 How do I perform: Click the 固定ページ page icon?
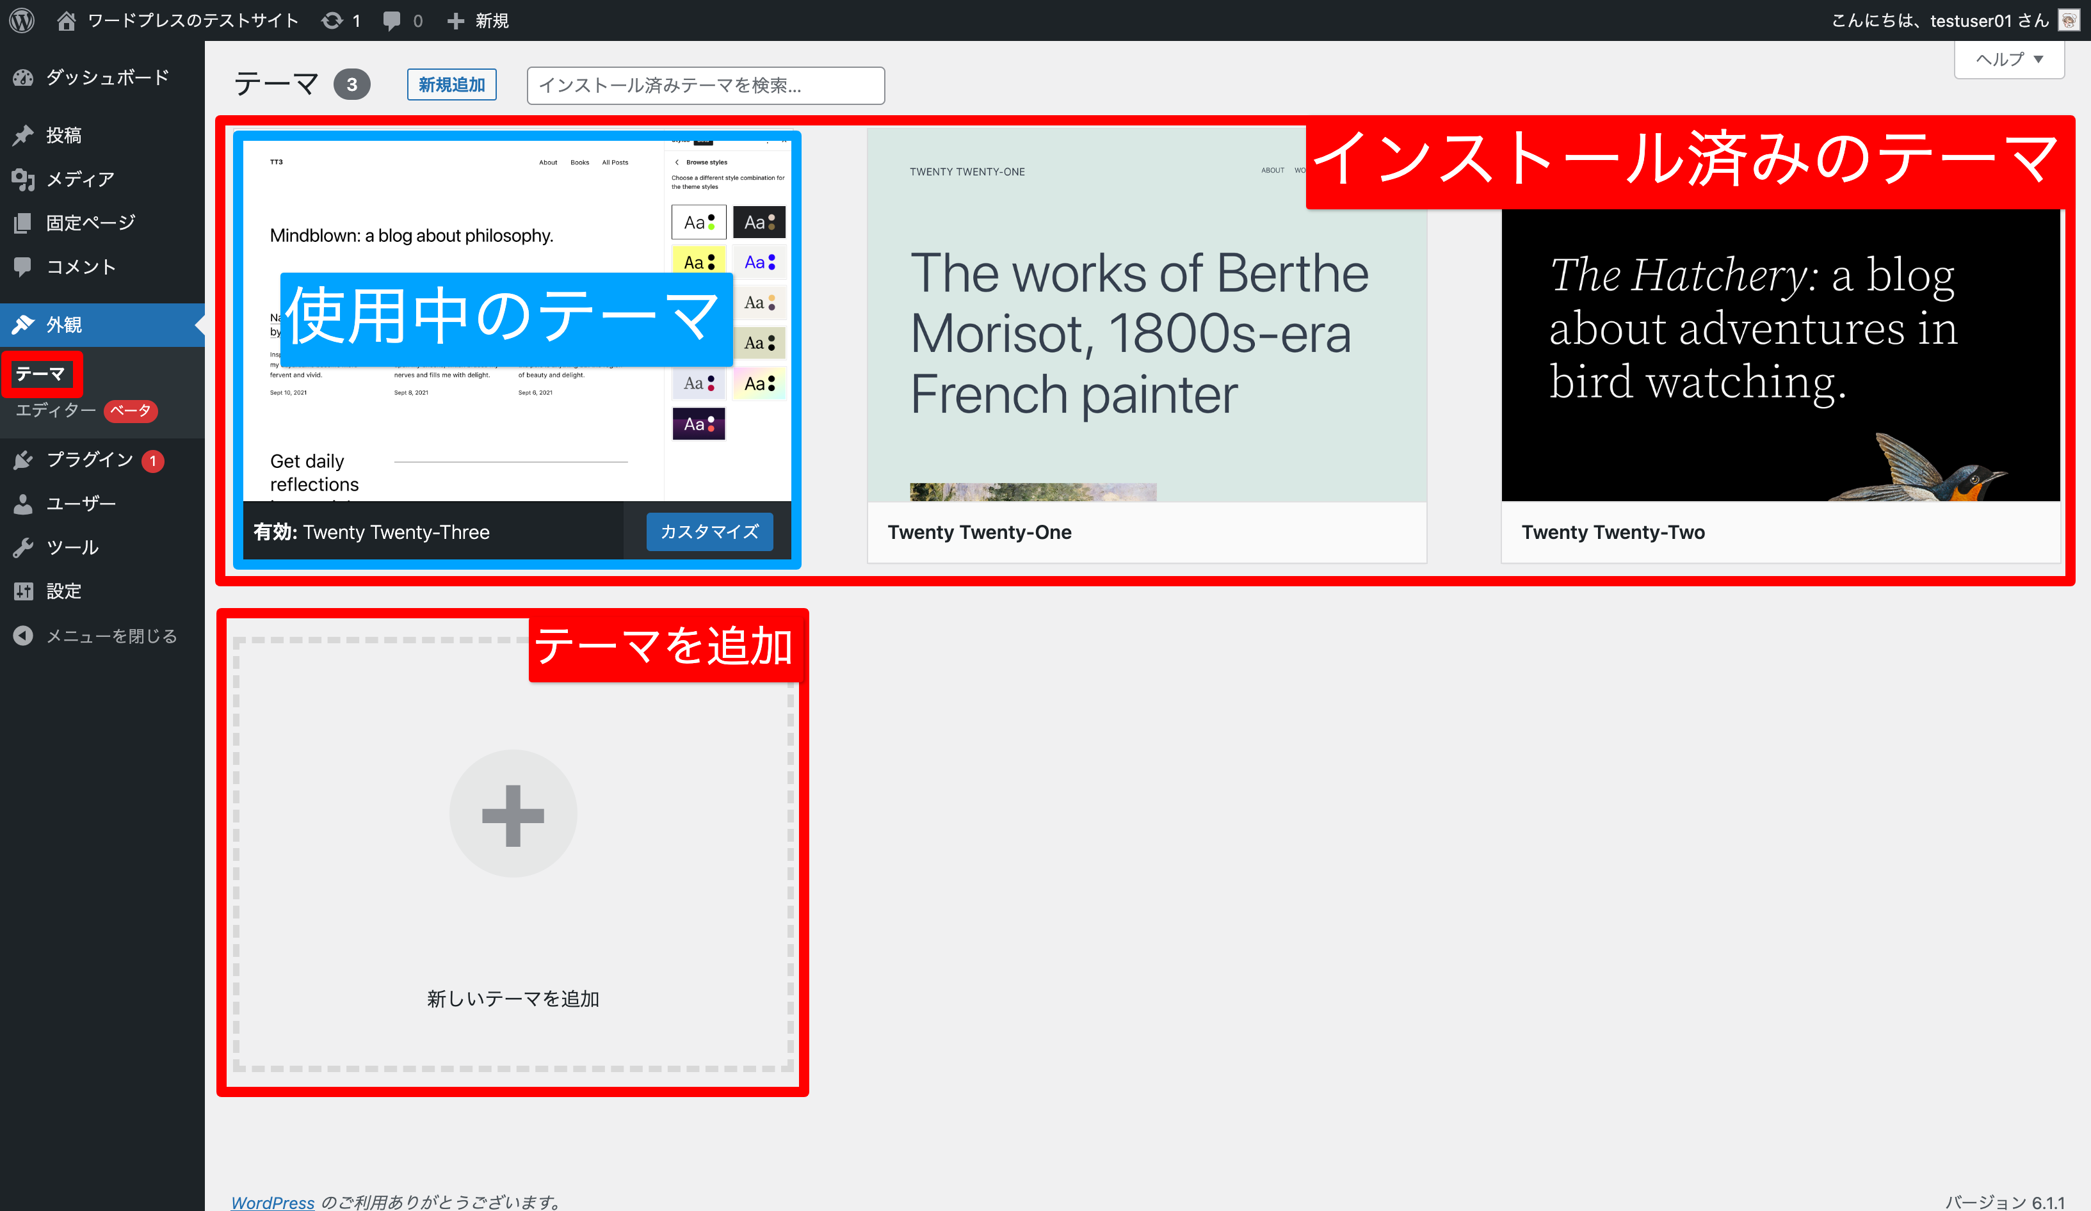pyautogui.click(x=23, y=222)
